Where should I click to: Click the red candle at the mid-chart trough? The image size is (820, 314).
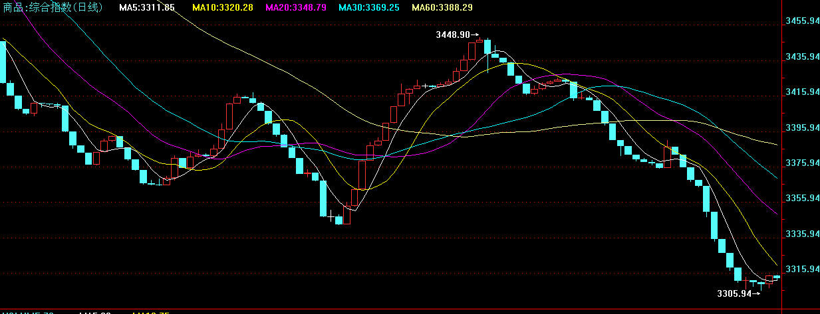click(346, 215)
